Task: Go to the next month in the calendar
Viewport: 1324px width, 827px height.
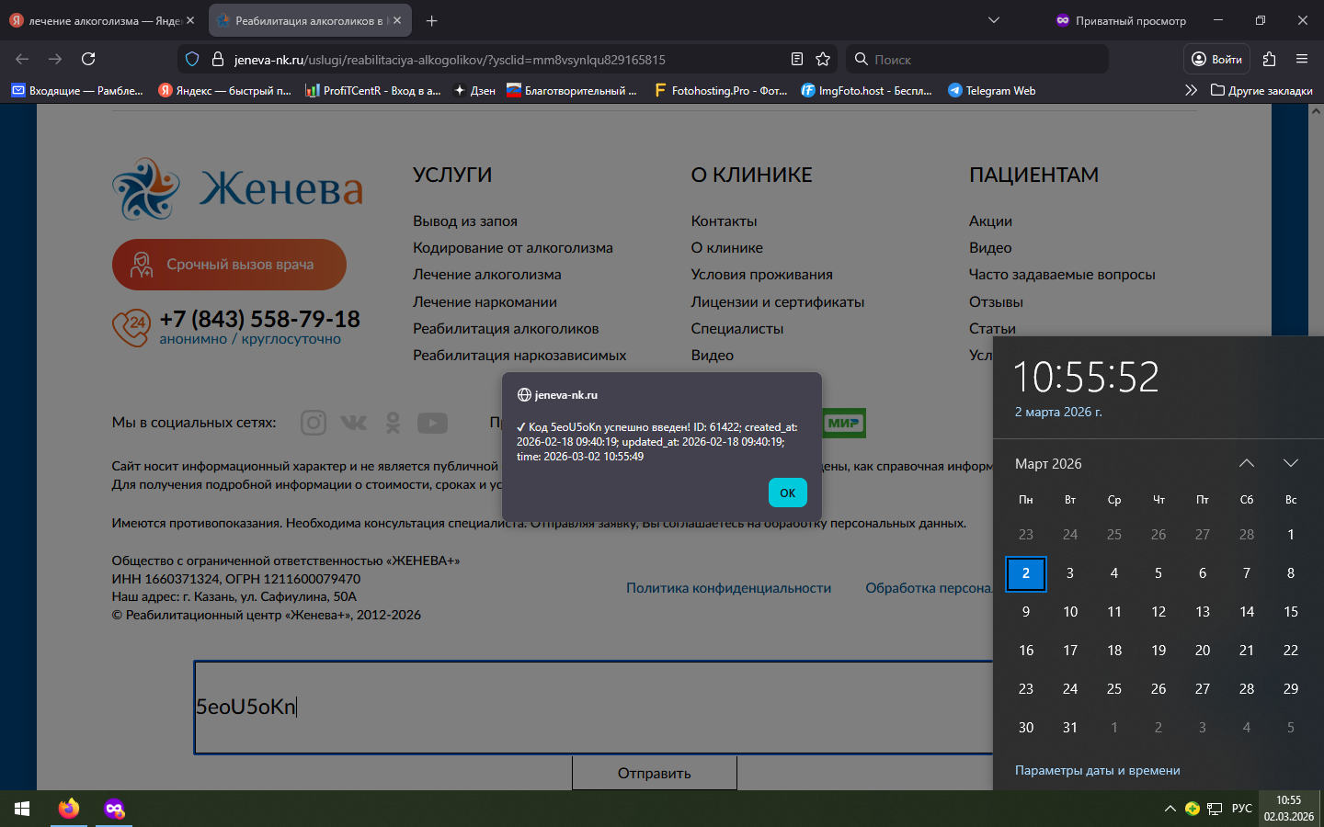Action: pyautogui.click(x=1290, y=463)
